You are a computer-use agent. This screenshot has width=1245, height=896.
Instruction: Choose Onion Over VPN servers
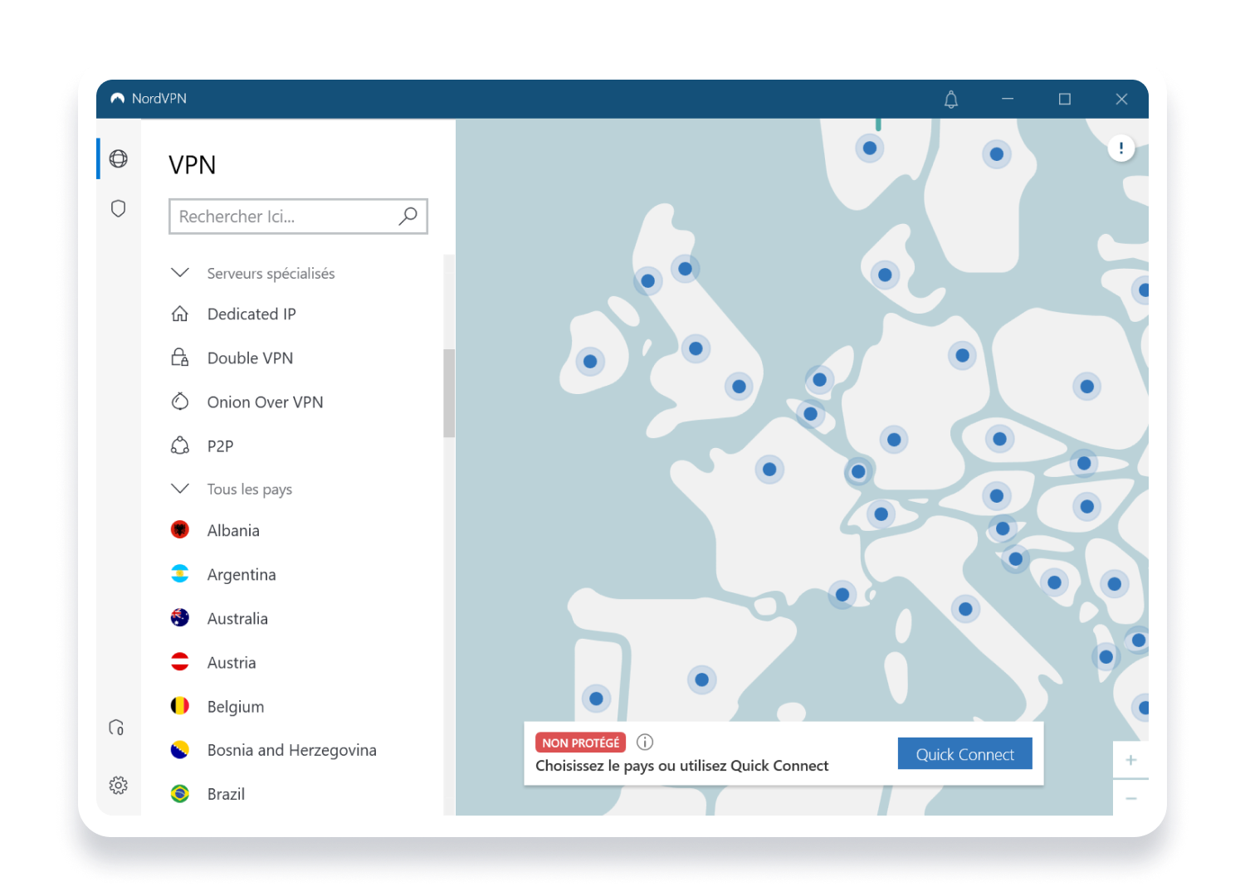point(265,402)
